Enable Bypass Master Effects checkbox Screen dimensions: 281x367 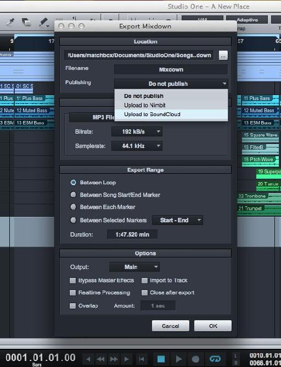(72, 281)
